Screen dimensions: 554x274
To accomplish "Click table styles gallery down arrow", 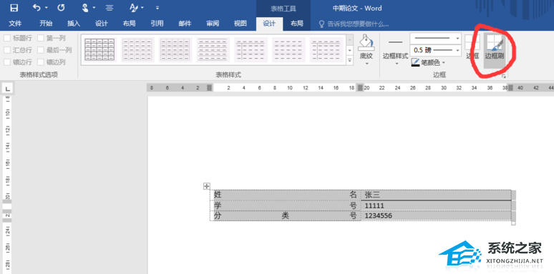I will [x=350, y=50].
